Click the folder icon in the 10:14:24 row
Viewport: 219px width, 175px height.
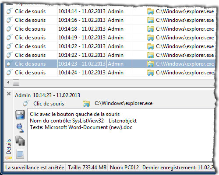(151, 73)
